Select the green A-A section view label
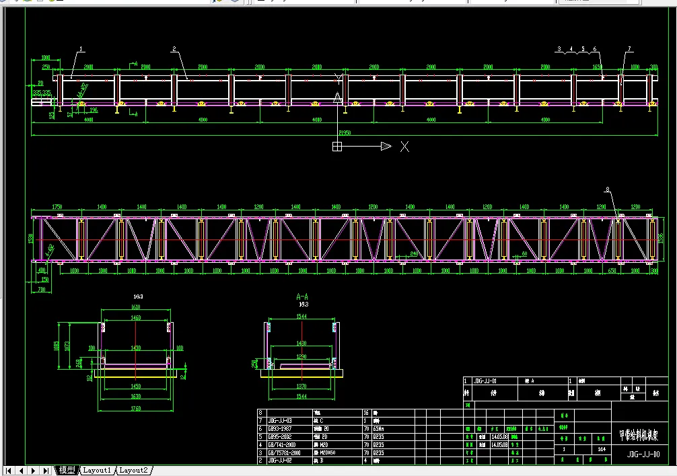 point(302,296)
